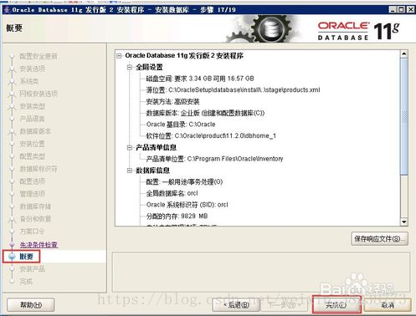Select the 网格安装选项 step

(x=39, y=94)
